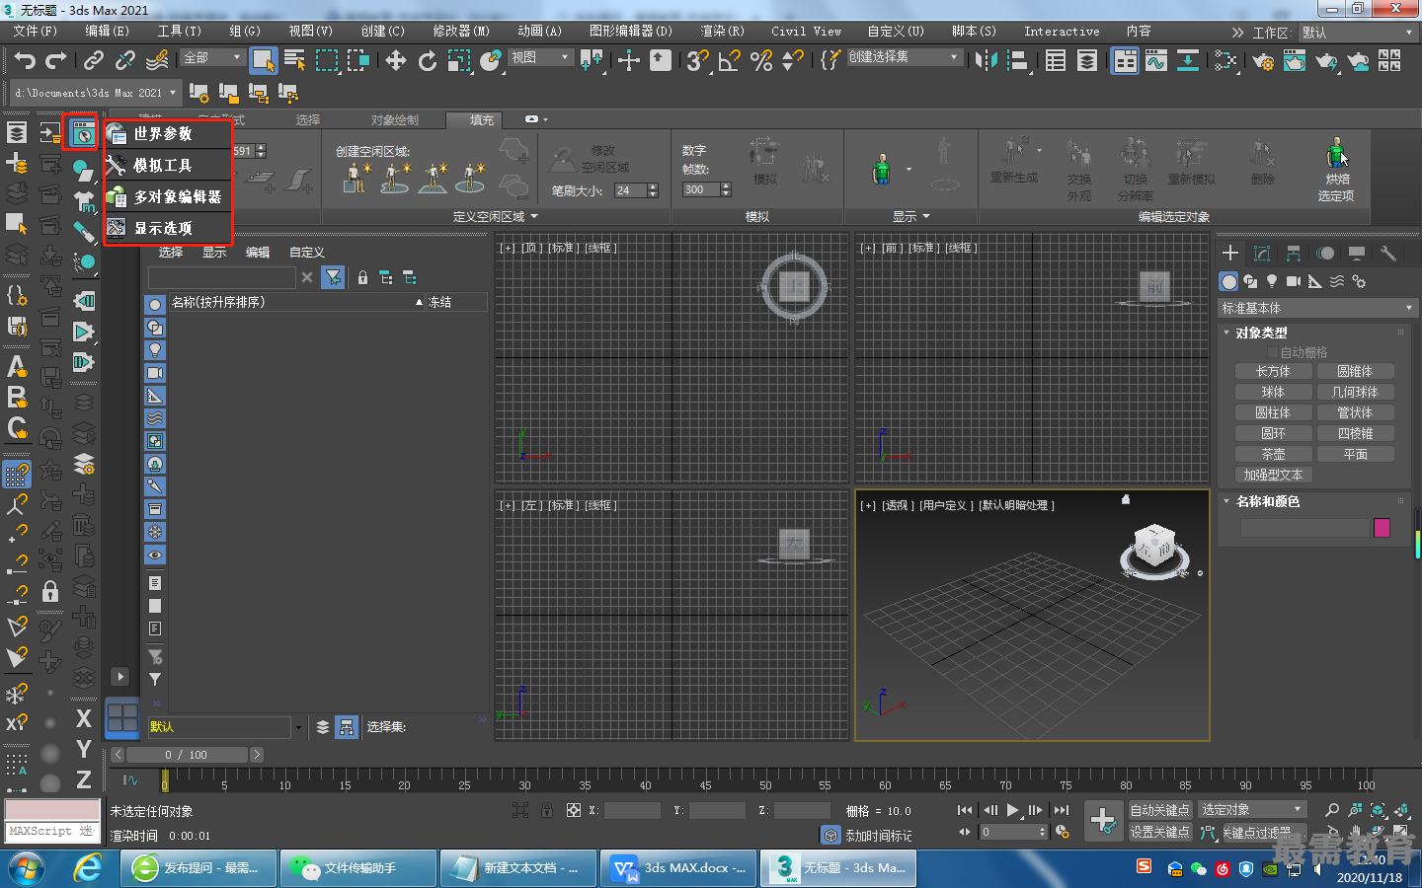The height and width of the screenshot is (888, 1422).
Task: Click the Z axis constraint
Action: (x=84, y=779)
